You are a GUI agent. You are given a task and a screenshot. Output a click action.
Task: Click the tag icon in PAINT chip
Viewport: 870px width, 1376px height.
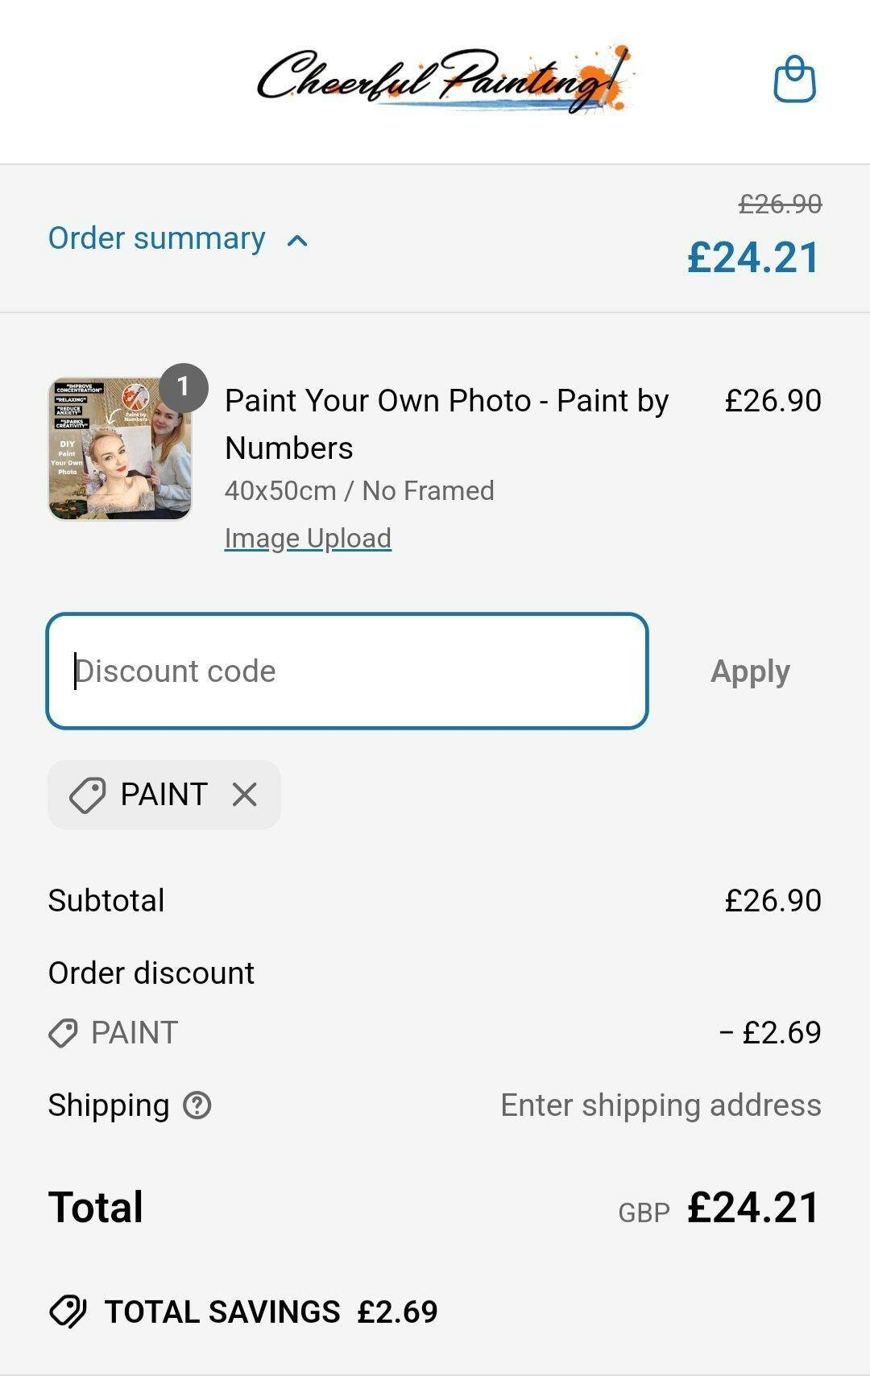[87, 795]
